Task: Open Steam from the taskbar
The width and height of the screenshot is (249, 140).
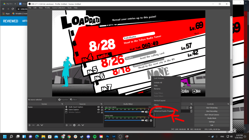Action: 82,137
